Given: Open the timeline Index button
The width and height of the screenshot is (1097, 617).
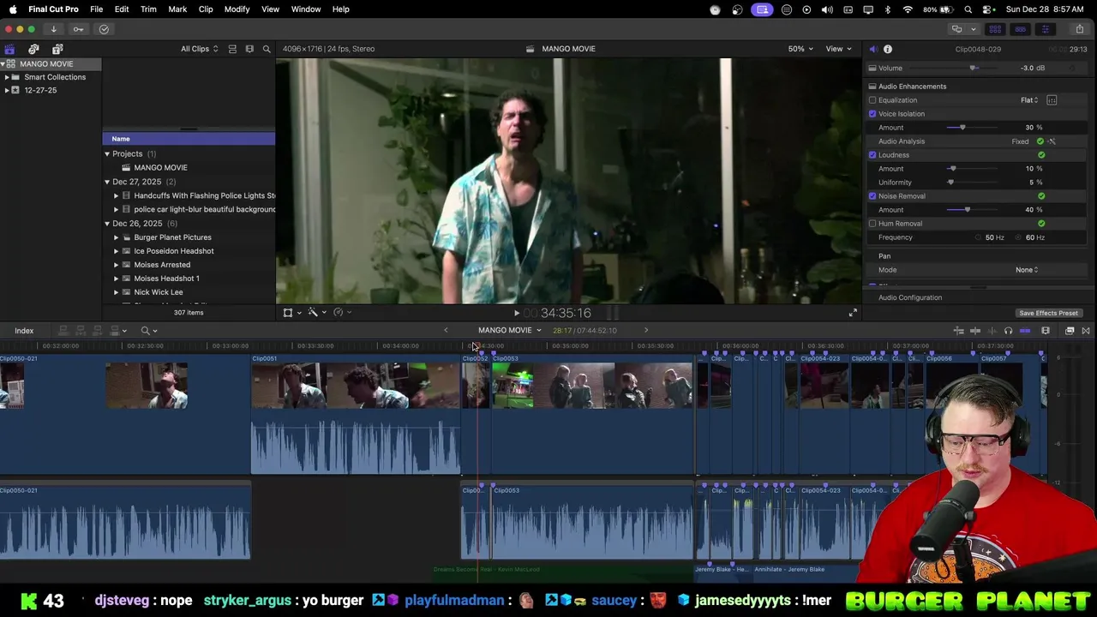Looking at the screenshot, I should click(24, 331).
